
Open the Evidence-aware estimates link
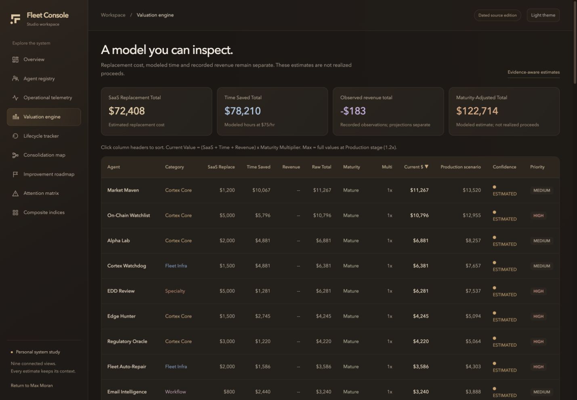[533, 72]
